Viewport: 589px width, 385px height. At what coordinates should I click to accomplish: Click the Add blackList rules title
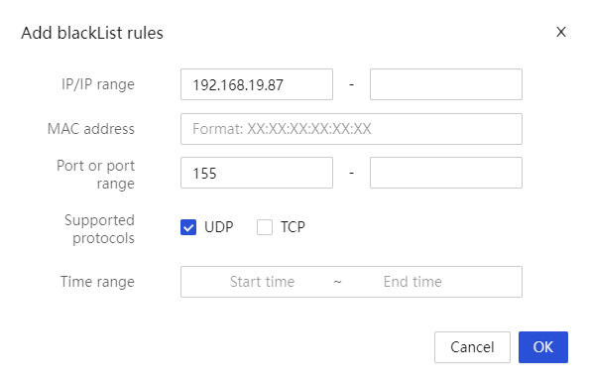[x=92, y=33]
